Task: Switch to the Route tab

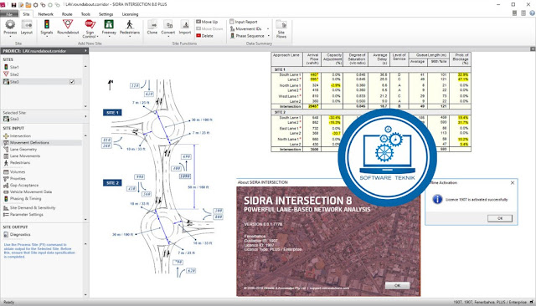Action: click(x=67, y=14)
